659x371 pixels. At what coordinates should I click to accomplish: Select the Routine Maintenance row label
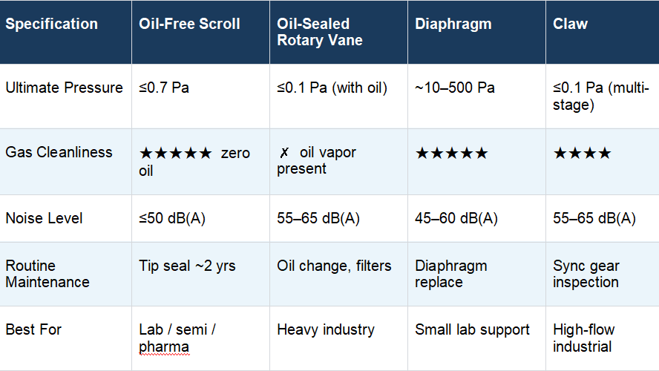47,274
